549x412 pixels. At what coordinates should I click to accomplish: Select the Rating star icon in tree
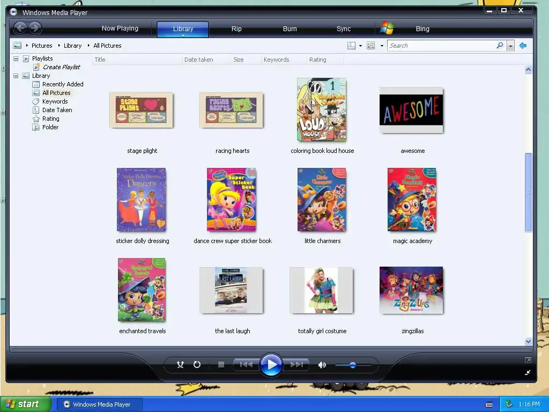pos(36,119)
